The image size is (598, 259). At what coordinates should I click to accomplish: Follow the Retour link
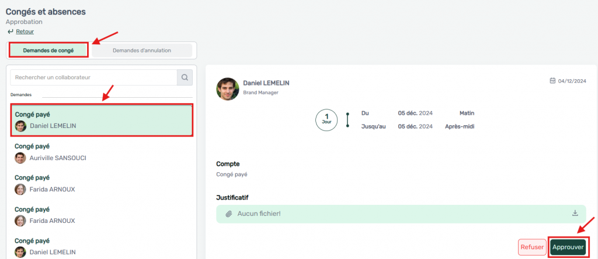[25, 31]
